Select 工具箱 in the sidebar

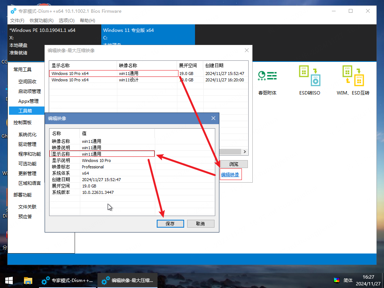[27, 111]
